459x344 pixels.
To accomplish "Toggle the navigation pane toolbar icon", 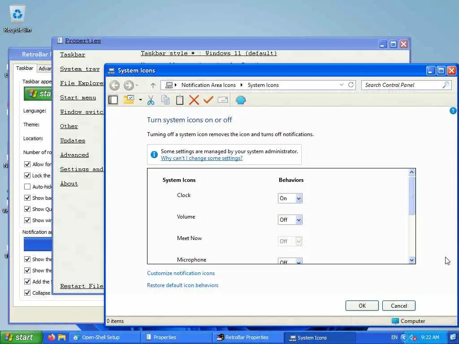I will [x=113, y=100].
